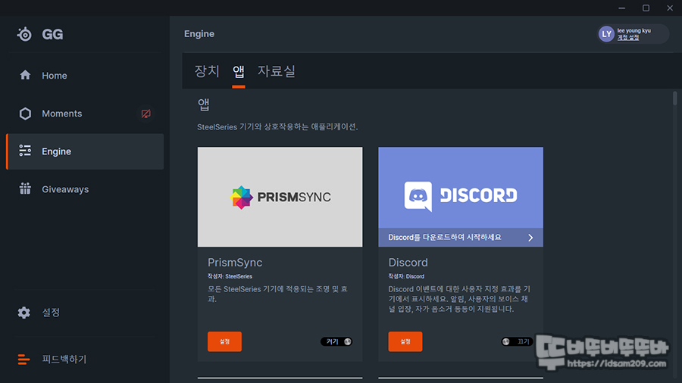Click the SteelSeries GG logo icon
The height and width of the screenshot is (383, 682).
click(x=24, y=34)
